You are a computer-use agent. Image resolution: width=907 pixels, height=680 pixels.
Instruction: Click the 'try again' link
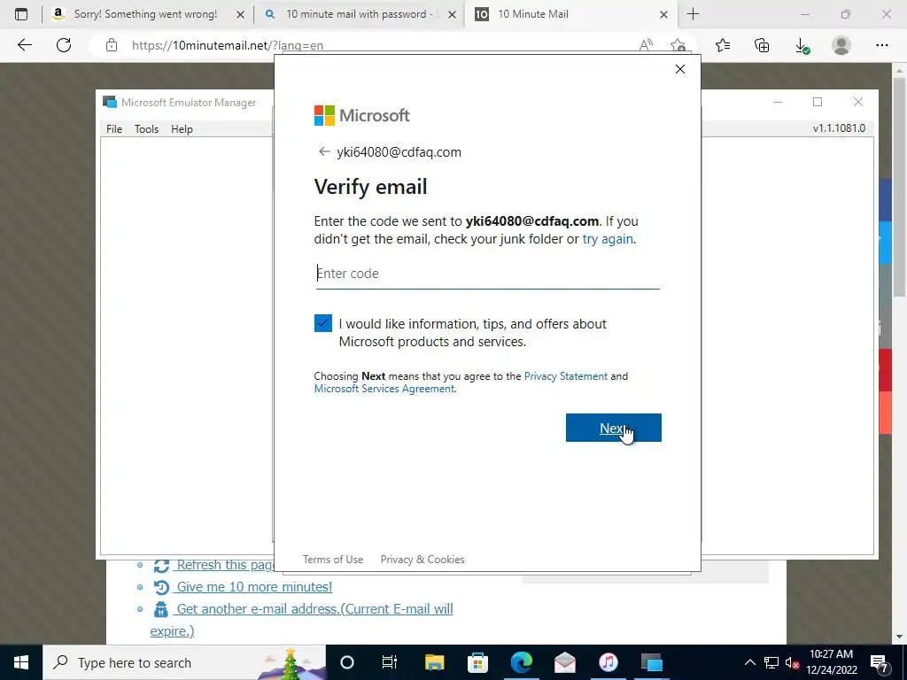(608, 239)
